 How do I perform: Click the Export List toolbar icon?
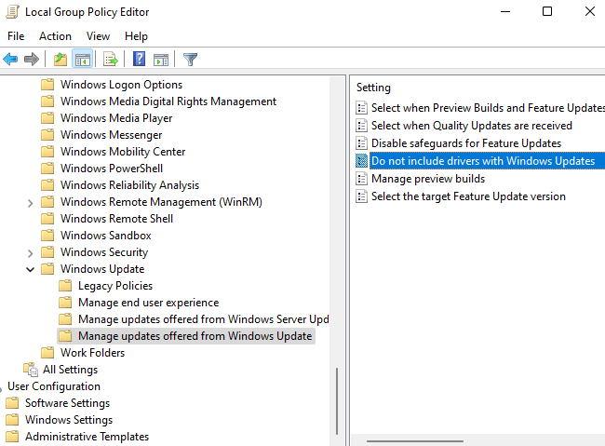pyautogui.click(x=111, y=60)
